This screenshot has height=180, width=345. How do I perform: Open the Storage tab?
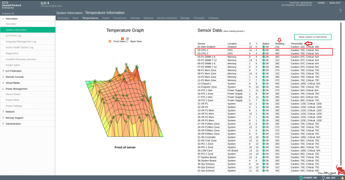tap(185, 18)
